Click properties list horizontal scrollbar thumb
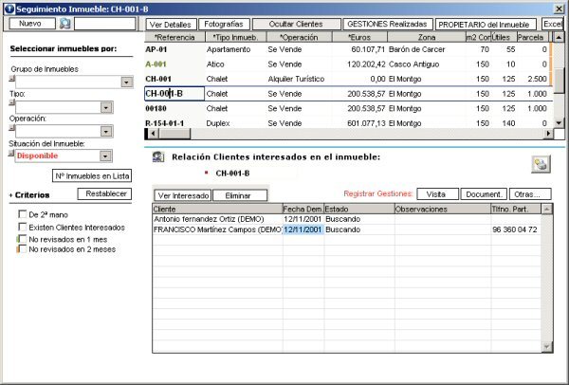Screen dimensions: 569x385 pos(174,134)
